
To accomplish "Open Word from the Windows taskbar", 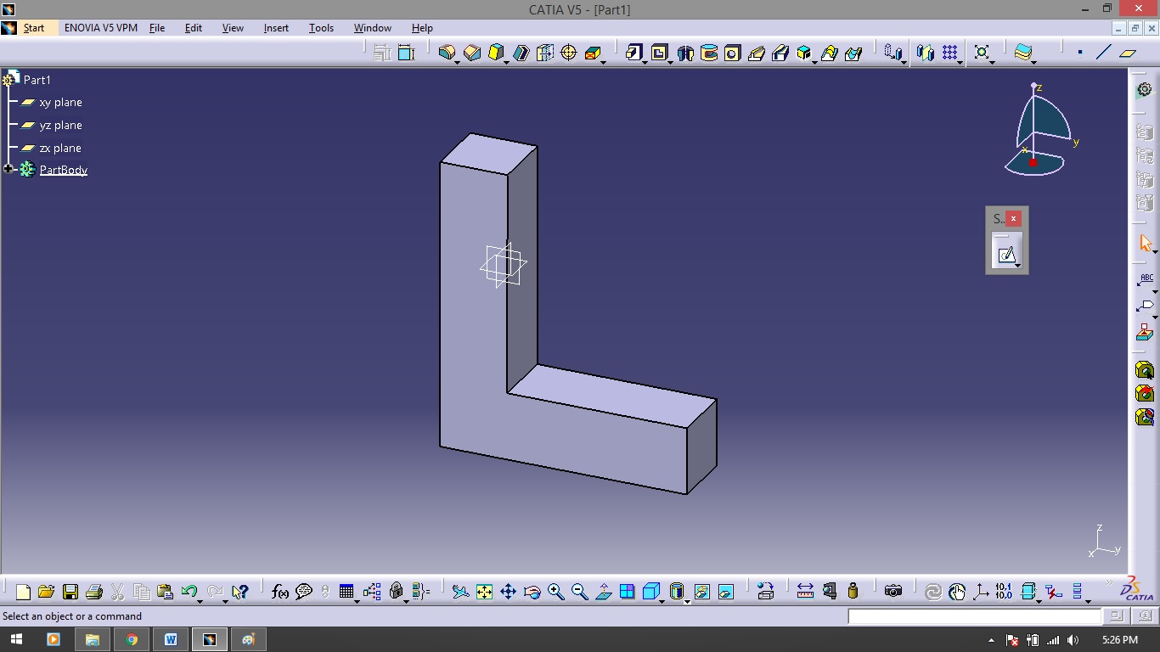I will (x=171, y=639).
